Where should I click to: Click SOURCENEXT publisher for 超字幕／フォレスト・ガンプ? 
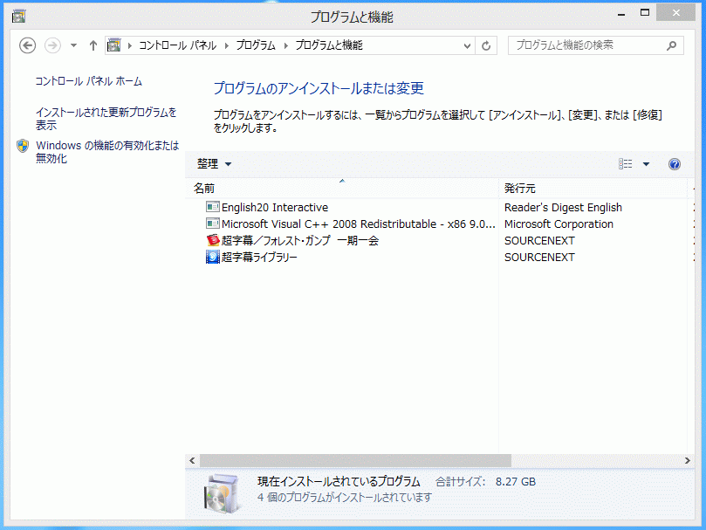pos(539,241)
